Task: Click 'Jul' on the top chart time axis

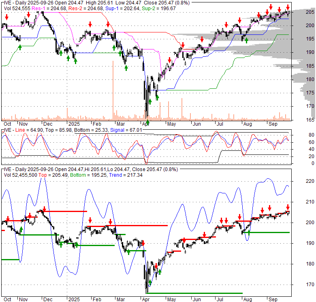Action: pyautogui.click(x=220, y=124)
